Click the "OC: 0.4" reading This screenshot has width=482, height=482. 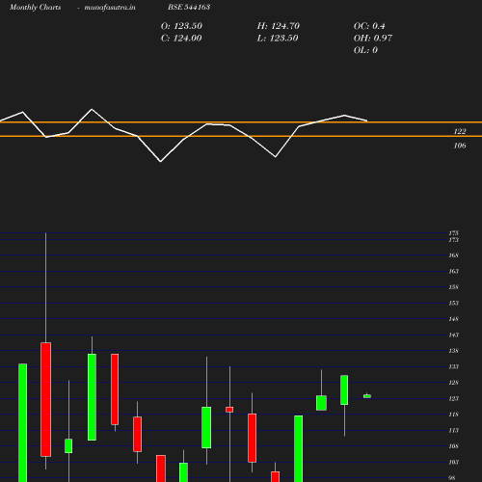(x=369, y=26)
